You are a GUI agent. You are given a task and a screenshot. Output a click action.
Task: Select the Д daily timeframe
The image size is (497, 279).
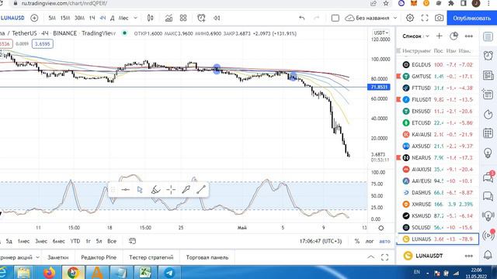click(x=112, y=18)
